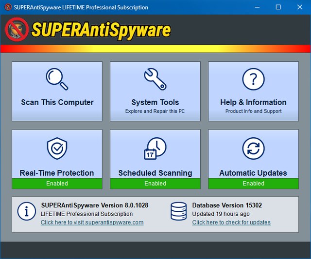The image size is (311, 259).
Task: Click the calendar clock scheduling icon
Action: click(x=155, y=149)
